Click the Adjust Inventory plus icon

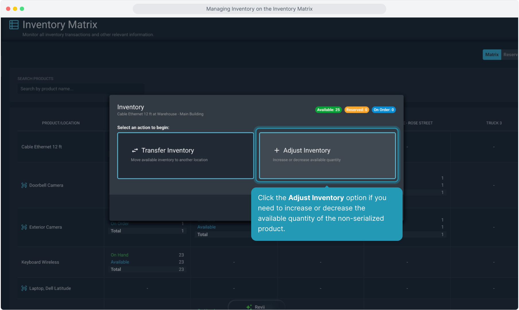pos(277,150)
